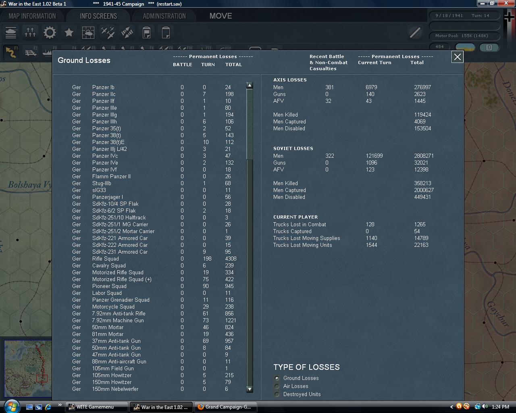Click the crossed arrows reinforcement icon

tap(127, 32)
